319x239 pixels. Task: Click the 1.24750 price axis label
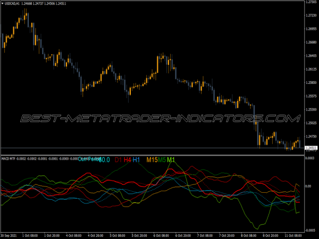pyautogui.click(x=311, y=136)
